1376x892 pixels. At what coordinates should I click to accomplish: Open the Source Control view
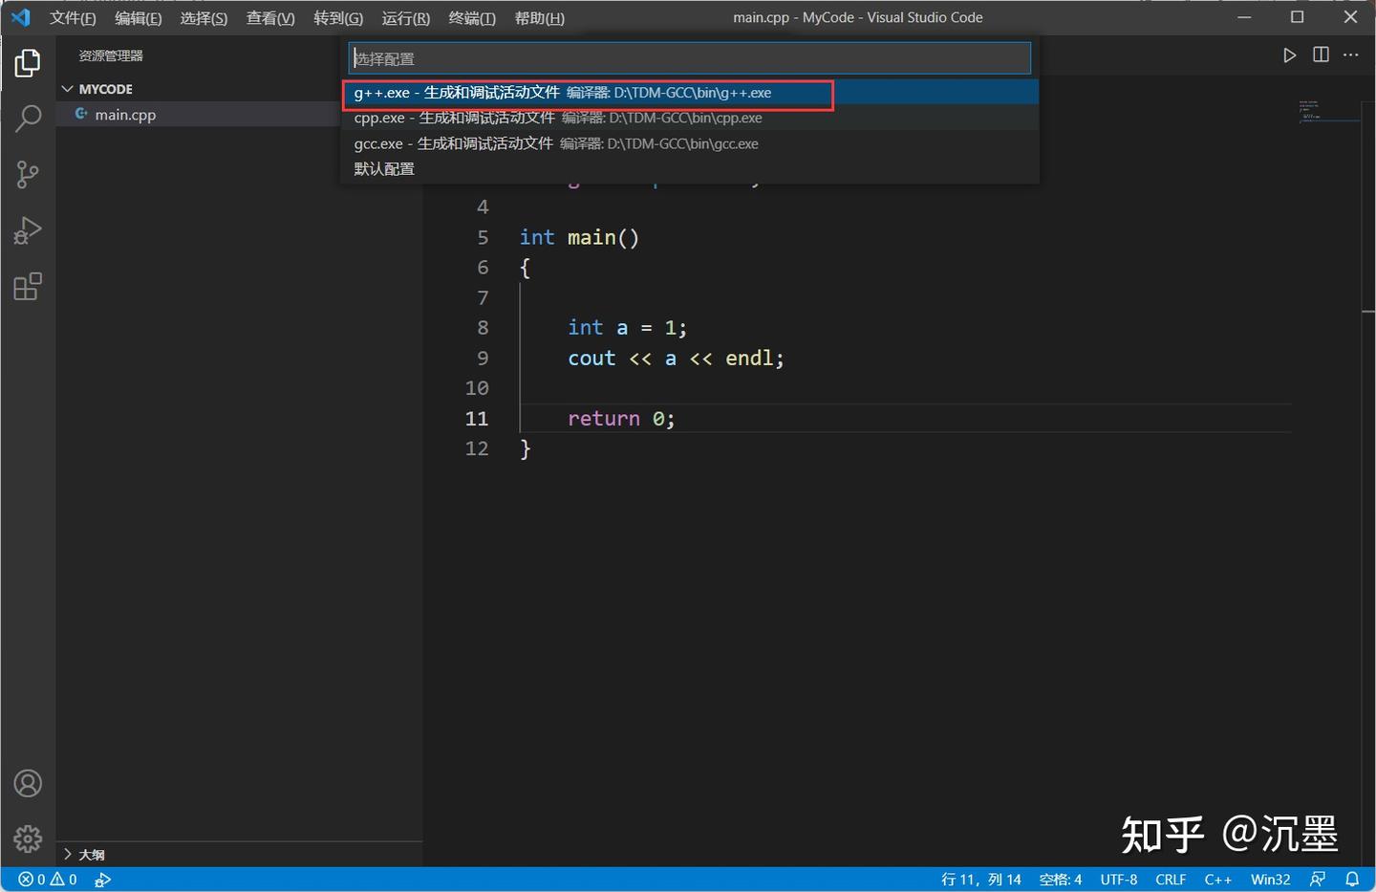click(28, 174)
